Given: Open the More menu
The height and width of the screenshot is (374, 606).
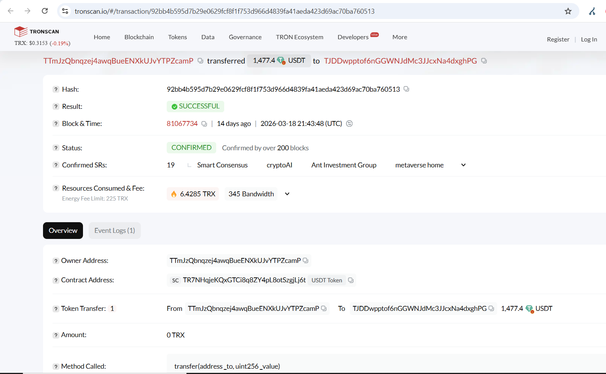Looking at the screenshot, I should 400,37.
